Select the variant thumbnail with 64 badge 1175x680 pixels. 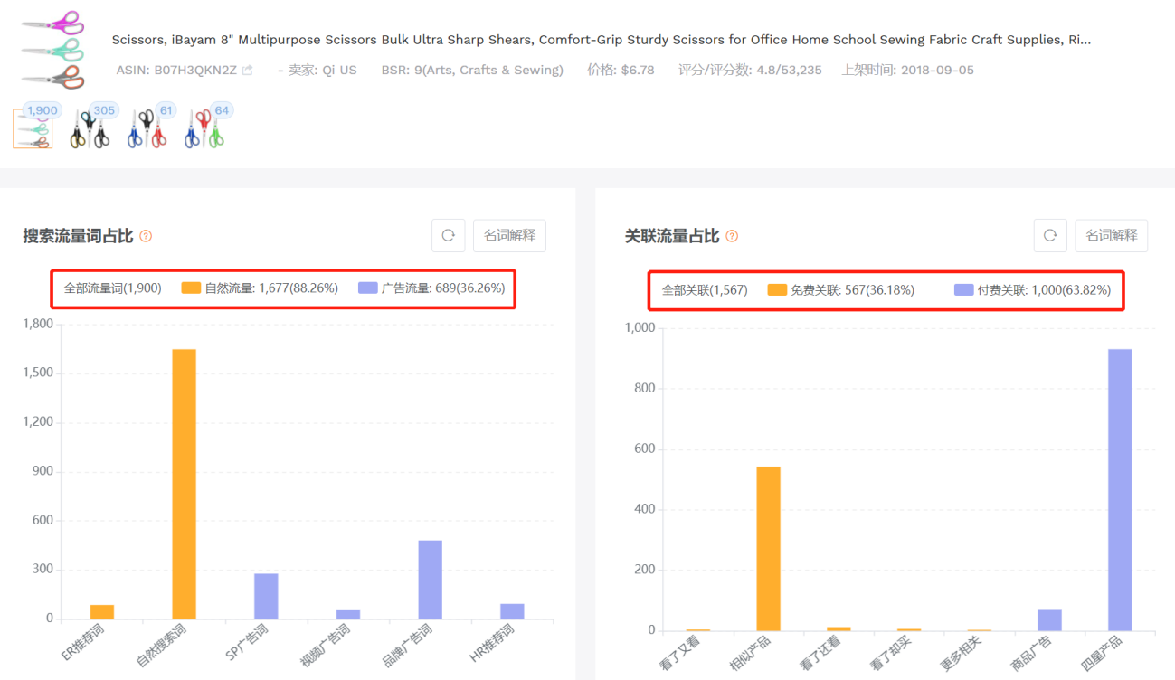[x=204, y=129]
